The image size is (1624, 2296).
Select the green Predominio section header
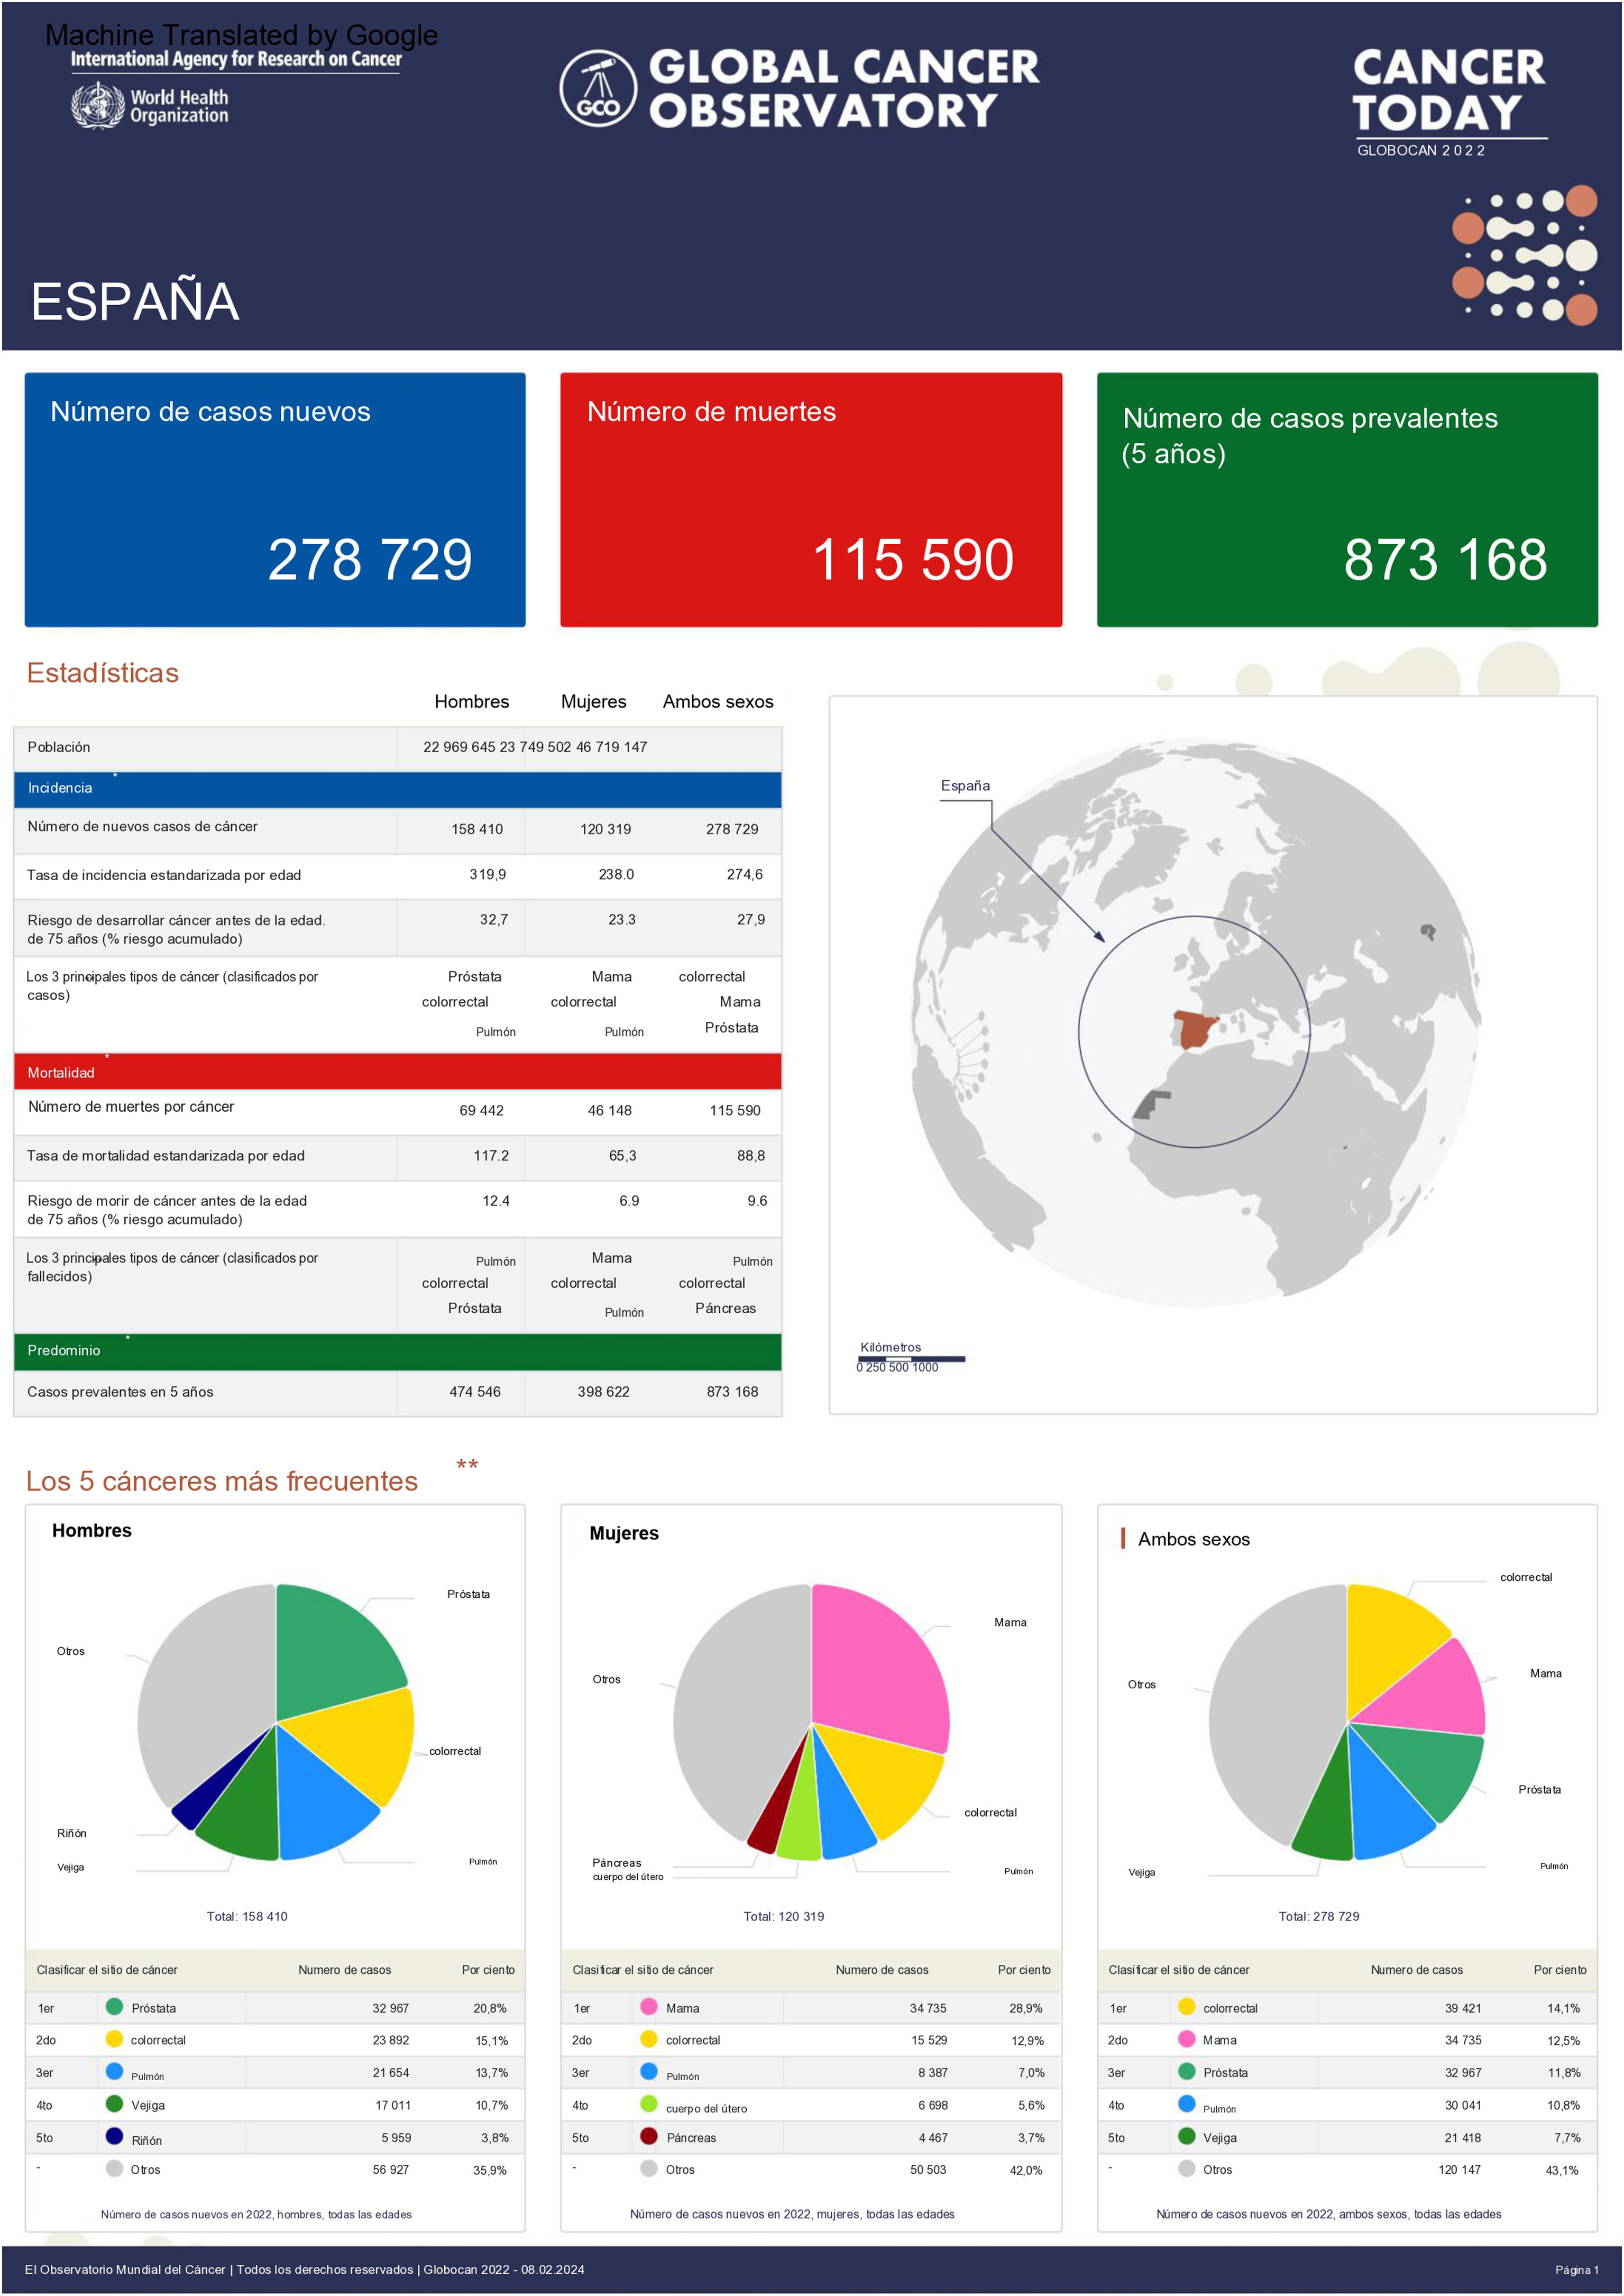tap(397, 1351)
